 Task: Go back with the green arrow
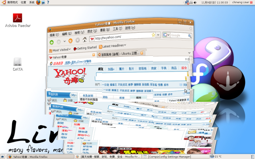pyautogui.click(x=52, y=43)
